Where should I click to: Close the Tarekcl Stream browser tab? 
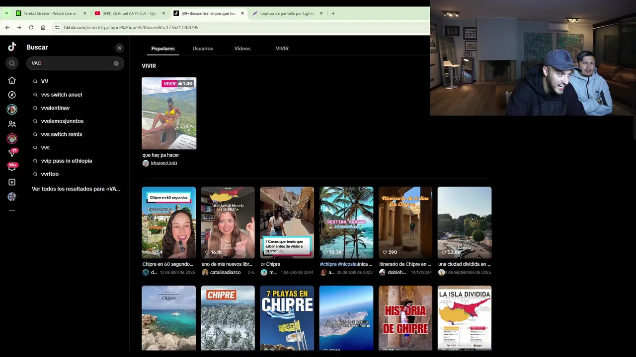pyautogui.click(x=84, y=13)
